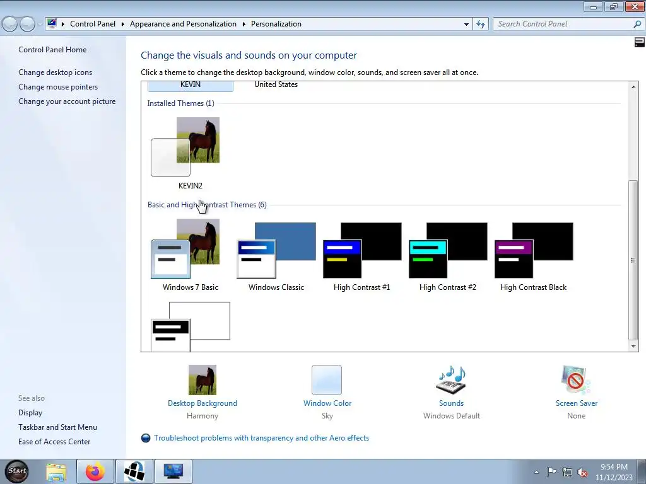
Task: Open Troubleshoot transparency and Aero effects link
Action: [x=261, y=438]
